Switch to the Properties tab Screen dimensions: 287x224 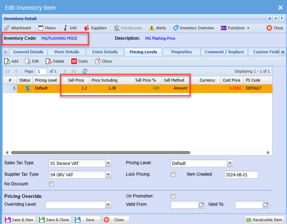181,52
